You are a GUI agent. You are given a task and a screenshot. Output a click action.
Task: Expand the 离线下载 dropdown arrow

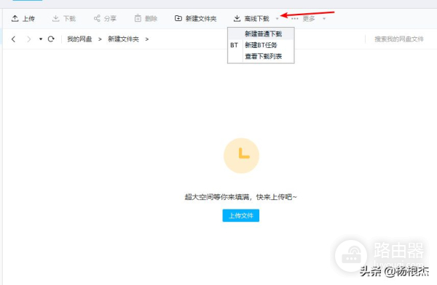click(277, 19)
